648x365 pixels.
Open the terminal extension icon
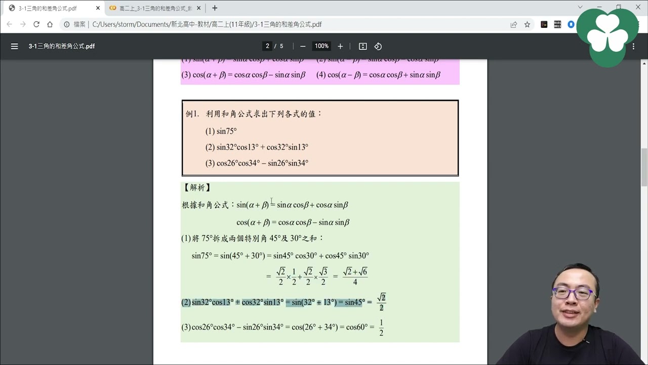[544, 24]
